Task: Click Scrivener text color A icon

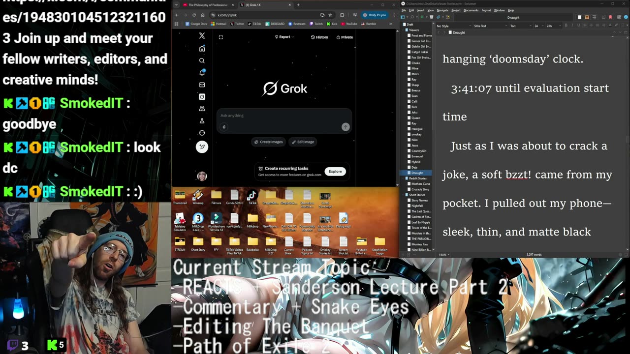Action: pyautogui.click(x=610, y=26)
